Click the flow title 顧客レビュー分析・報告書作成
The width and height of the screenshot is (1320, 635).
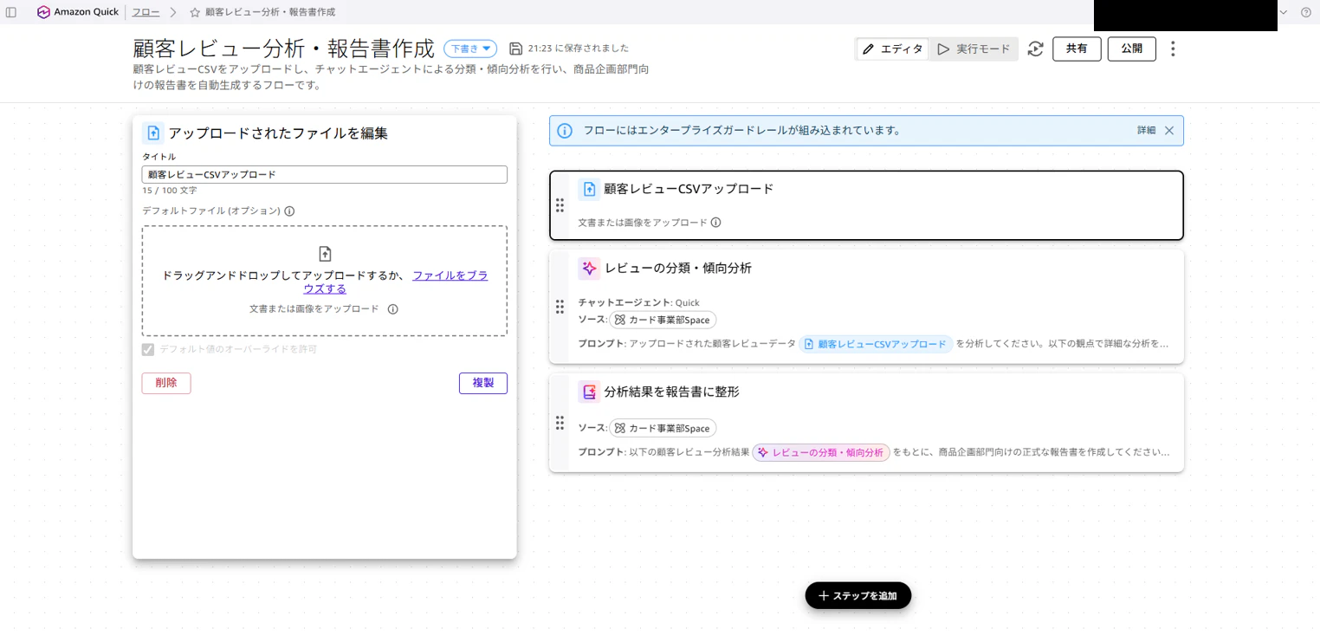pyautogui.click(x=284, y=49)
